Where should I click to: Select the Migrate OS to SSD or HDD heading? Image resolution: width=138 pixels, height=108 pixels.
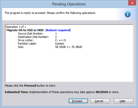tap(25, 30)
